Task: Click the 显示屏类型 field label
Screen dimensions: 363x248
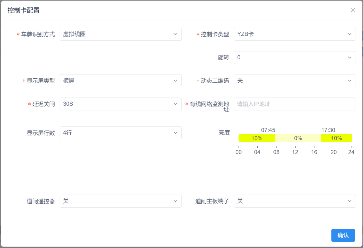Action: (41, 81)
